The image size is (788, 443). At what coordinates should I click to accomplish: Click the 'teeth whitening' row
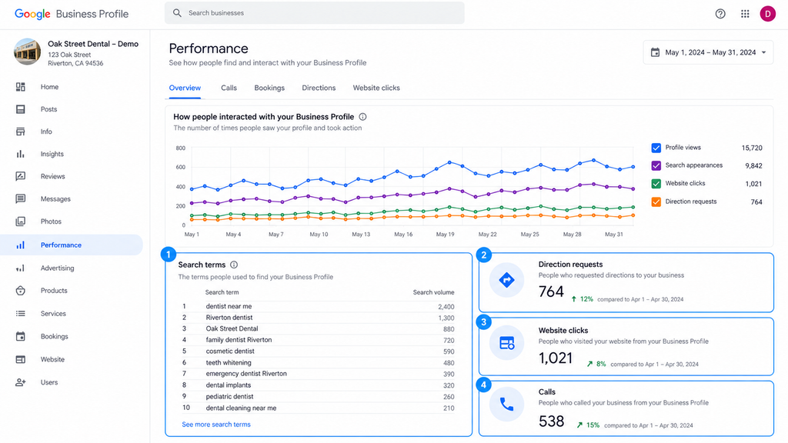318,363
